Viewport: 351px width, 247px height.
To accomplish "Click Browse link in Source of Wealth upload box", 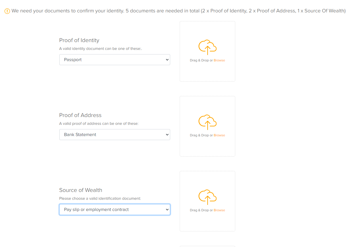I will [219, 210].
